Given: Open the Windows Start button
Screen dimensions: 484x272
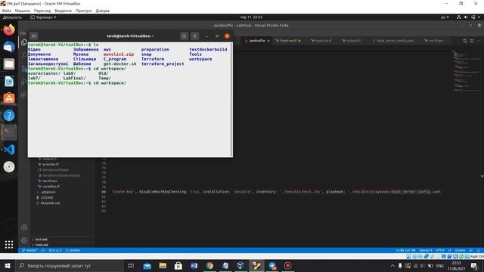Looking at the screenshot, I should click(8, 265).
